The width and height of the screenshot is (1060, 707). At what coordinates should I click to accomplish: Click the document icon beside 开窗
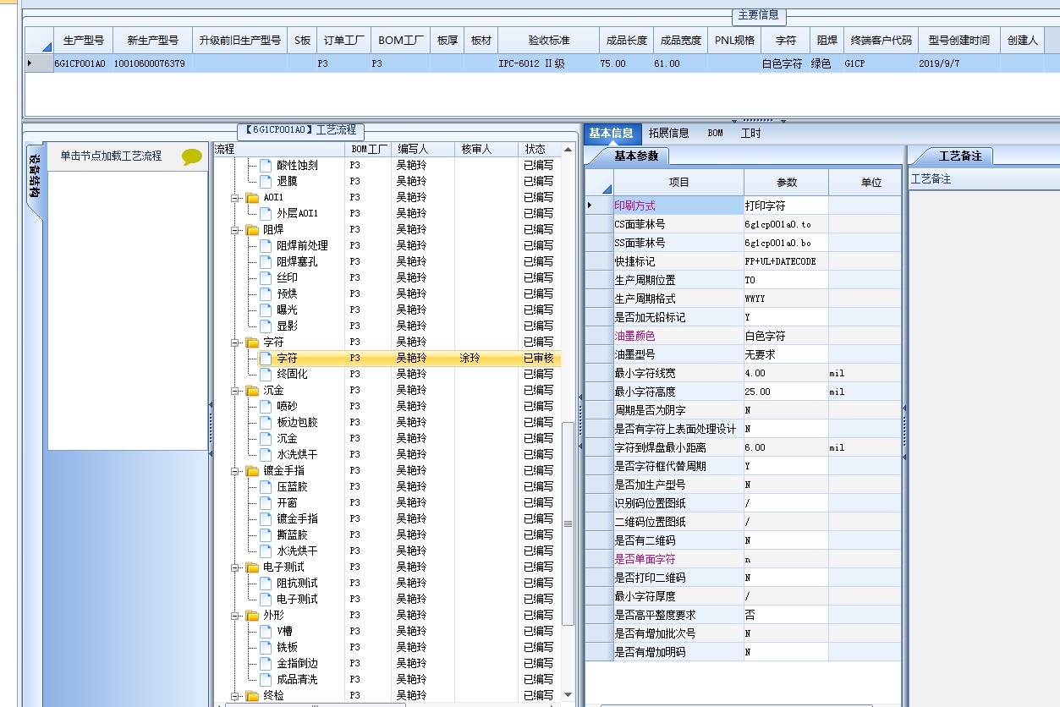click(266, 502)
